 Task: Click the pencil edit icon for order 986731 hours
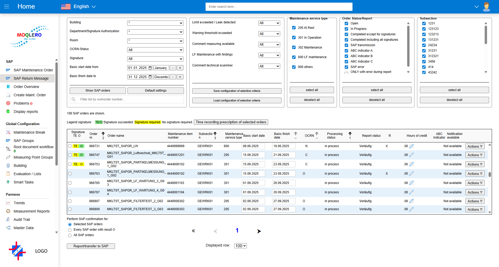point(411,146)
